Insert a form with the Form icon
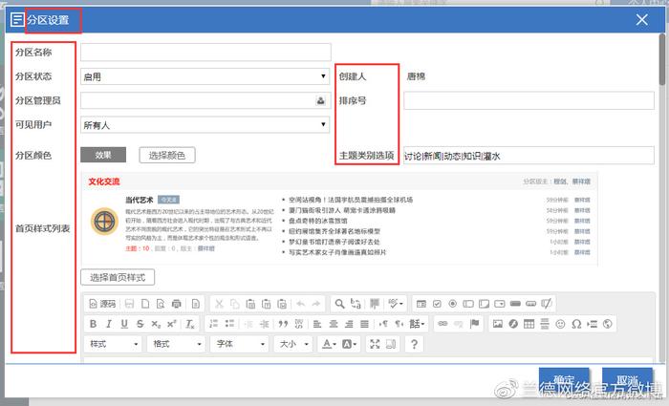 [421, 304]
